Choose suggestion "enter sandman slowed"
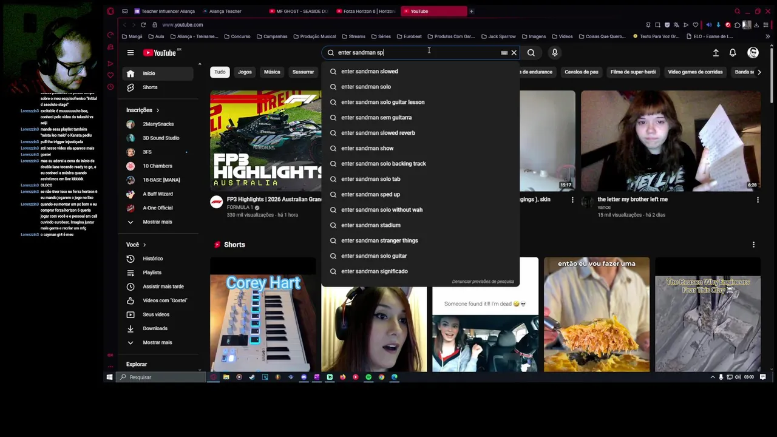The image size is (777, 437). [x=421, y=72]
